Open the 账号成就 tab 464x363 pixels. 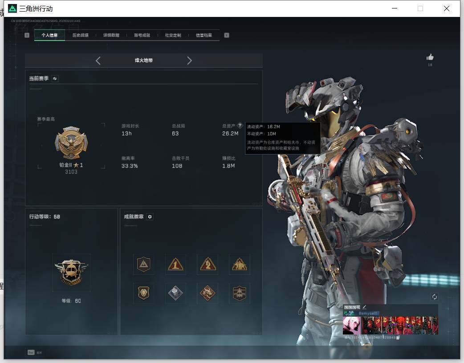(x=142, y=35)
